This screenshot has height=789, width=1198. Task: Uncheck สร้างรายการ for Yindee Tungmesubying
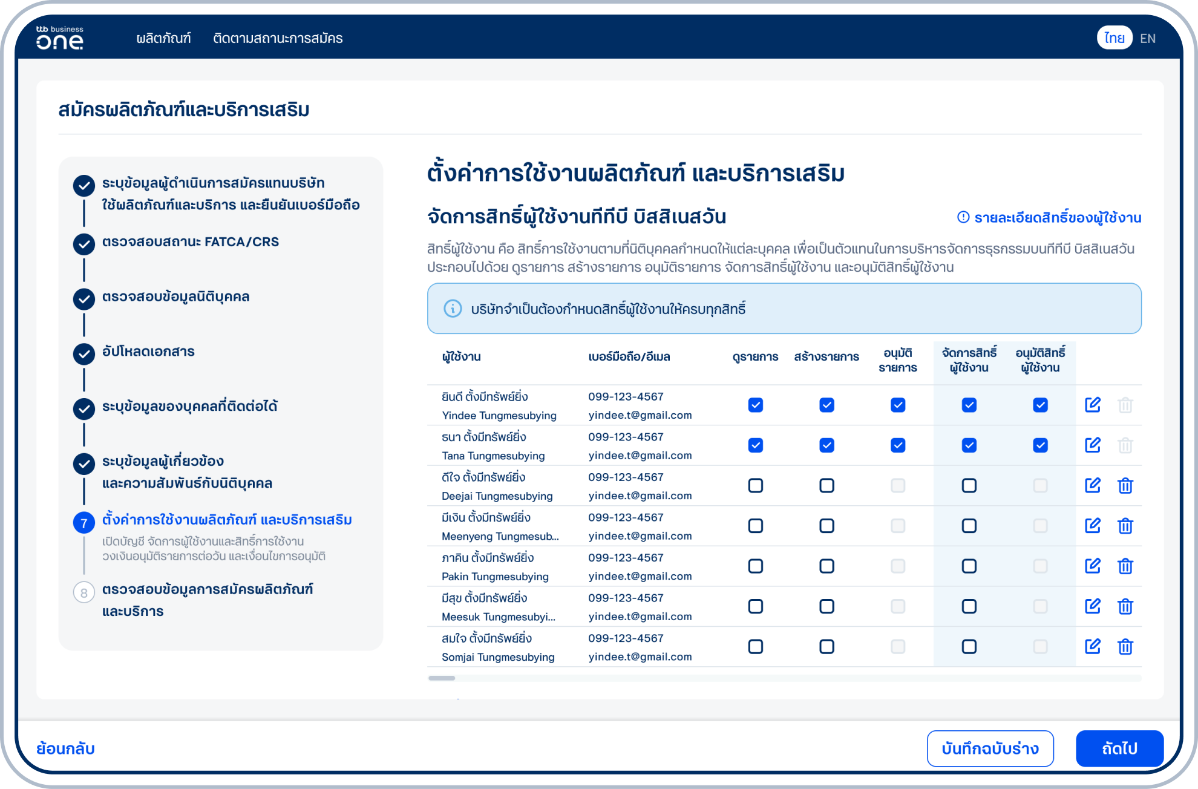827,405
